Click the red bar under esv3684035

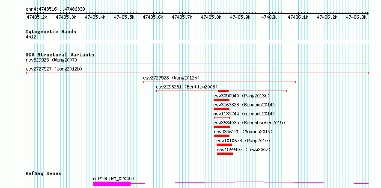pyautogui.click(x=222, y=127)
